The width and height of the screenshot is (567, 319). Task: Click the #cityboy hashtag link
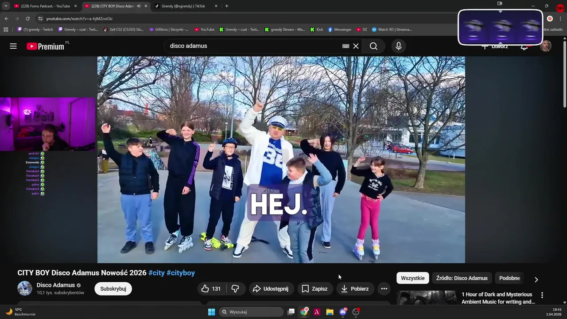181,273
